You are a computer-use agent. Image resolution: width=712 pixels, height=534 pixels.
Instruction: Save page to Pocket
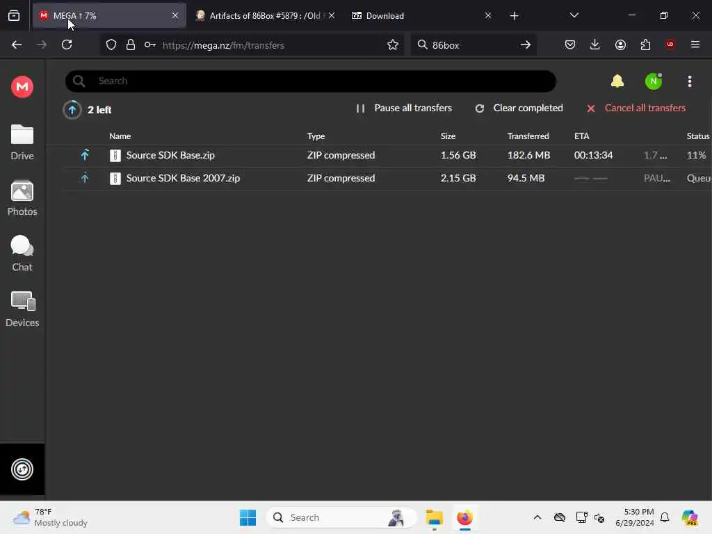click(570, 44)
